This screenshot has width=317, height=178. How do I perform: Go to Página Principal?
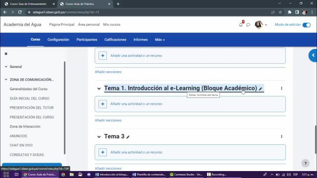pyautogui.click(x=62, y=24)
